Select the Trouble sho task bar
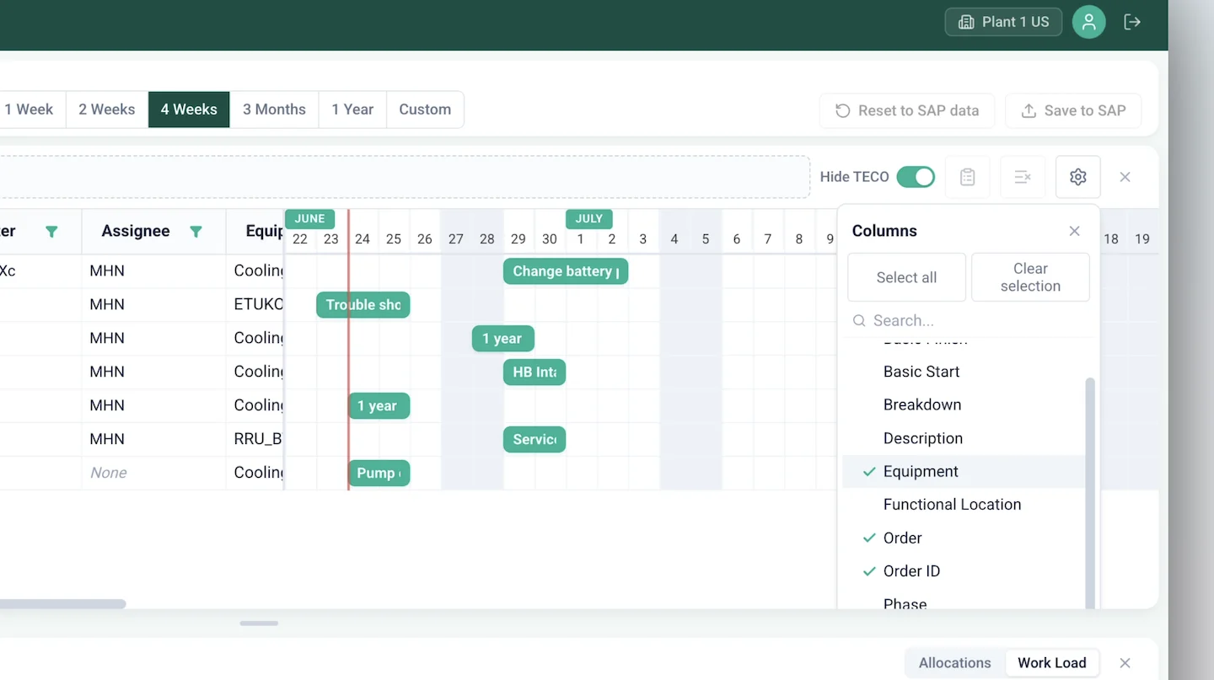Viewport: 1214px width, 680px height. (363, 305)
